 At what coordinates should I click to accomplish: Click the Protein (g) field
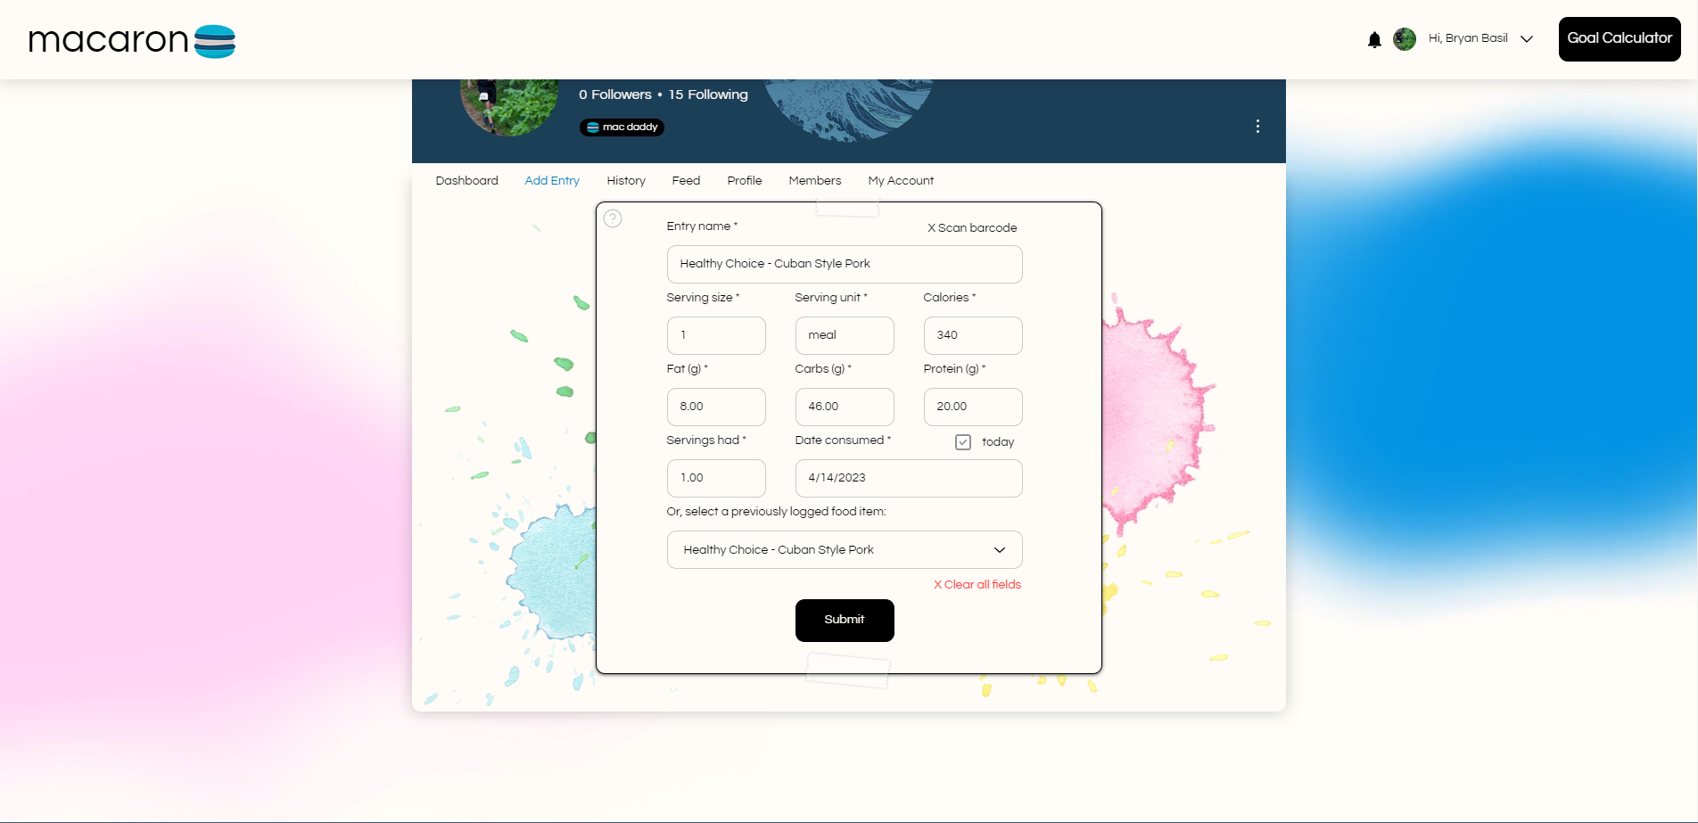coord(973,407)
